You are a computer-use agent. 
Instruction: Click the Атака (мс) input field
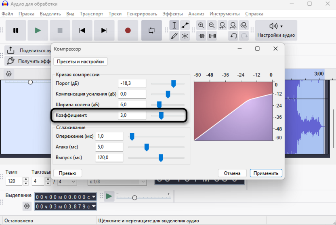coord(109,147)
